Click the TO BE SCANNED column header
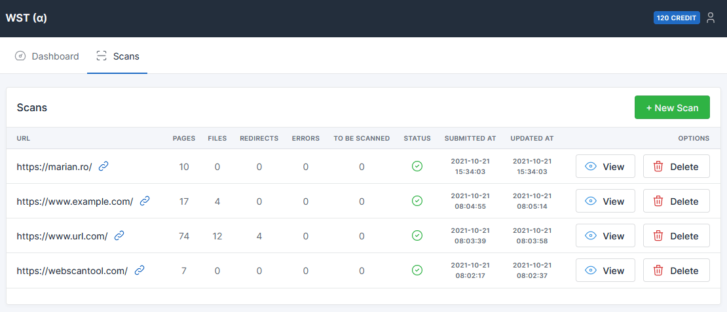The image size is (727, 312). (362, 138)
